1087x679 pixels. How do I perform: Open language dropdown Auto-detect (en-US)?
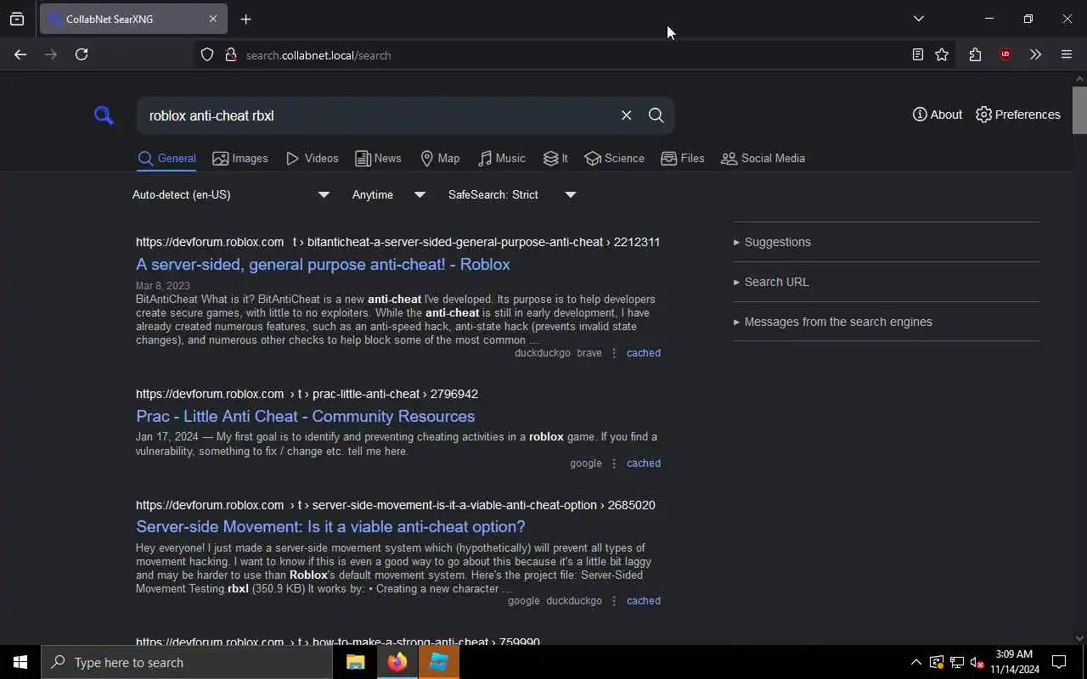[230, 194]
